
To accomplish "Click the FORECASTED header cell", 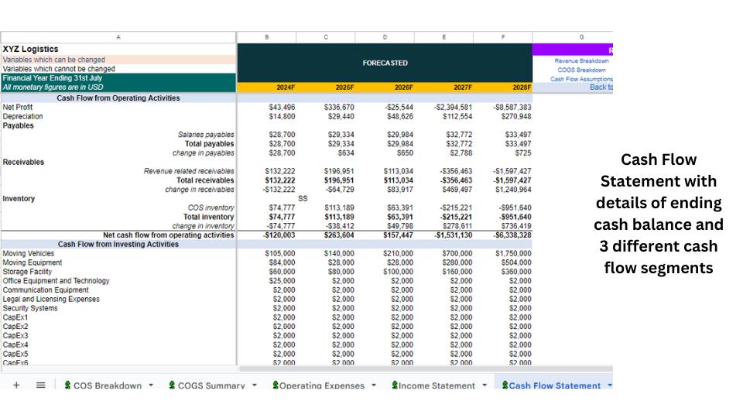I will pyautogui.click(x=385, y=63).
